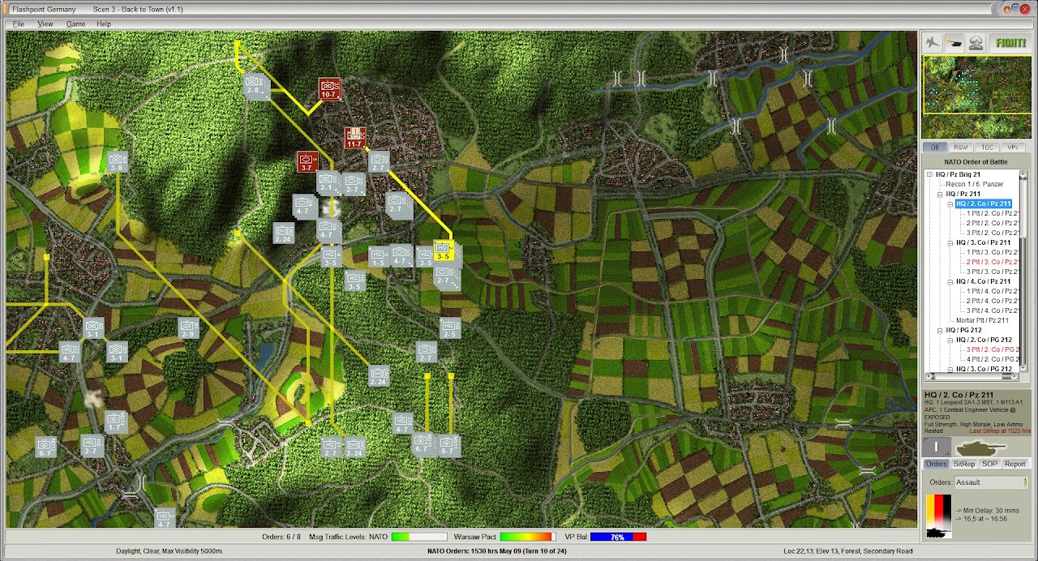Select the NATO unit counter 2-9
The width and height of the screenshot is (1038, 561).
pos(189,328)
